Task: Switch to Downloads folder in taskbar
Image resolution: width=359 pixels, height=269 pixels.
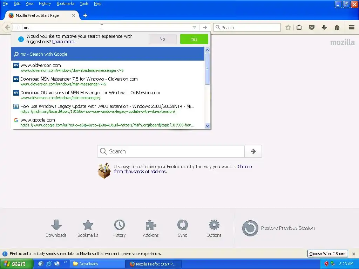Action: 97,264
